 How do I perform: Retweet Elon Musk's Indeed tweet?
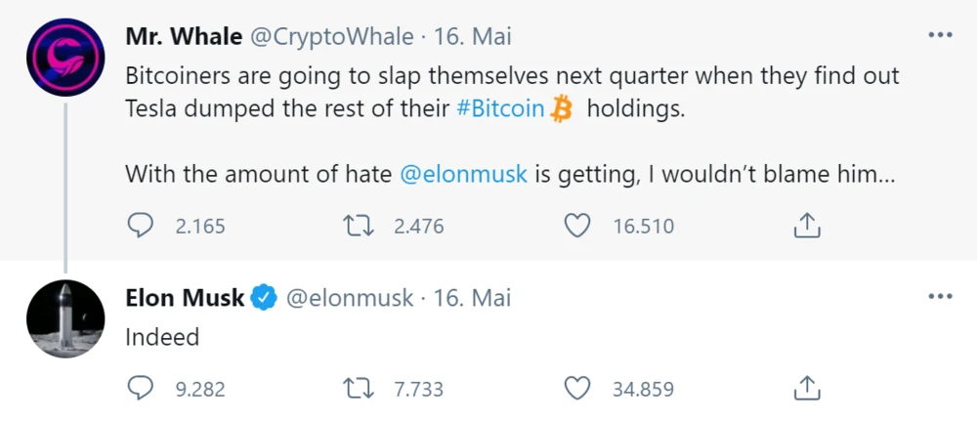359,389
